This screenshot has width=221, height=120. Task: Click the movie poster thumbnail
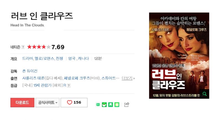179,56
